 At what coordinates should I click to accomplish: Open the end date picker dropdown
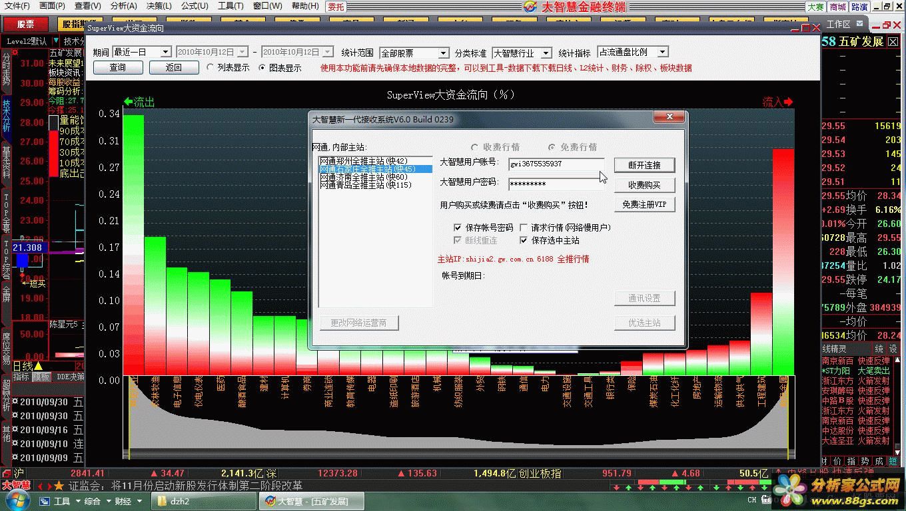click(328, 52)
